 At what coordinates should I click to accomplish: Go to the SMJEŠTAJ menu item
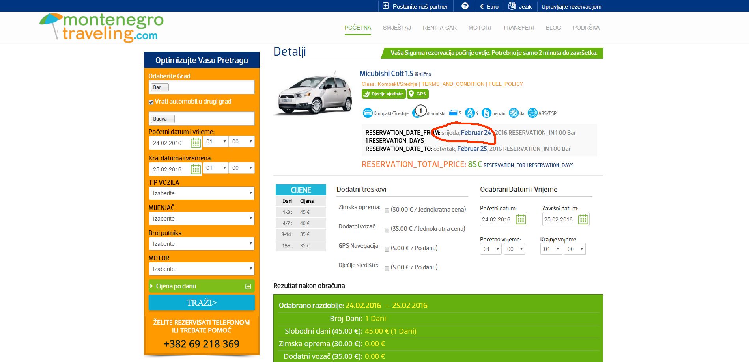coord(397,28)
